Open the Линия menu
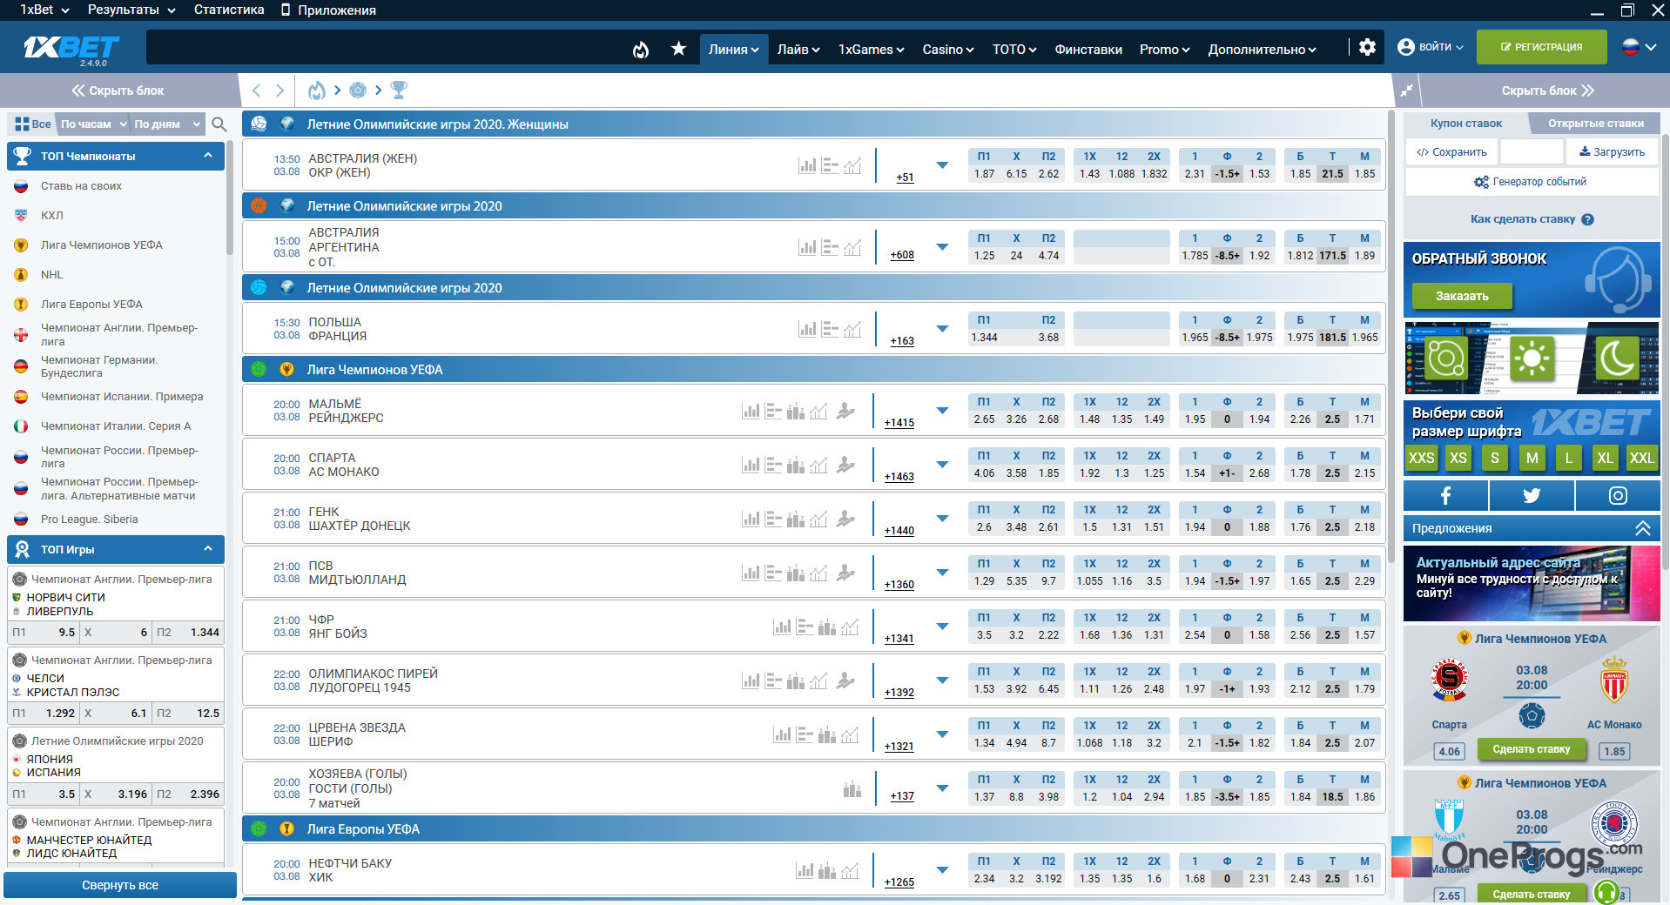The width and height of the screenshot is (1670, 905). point(733,50)
